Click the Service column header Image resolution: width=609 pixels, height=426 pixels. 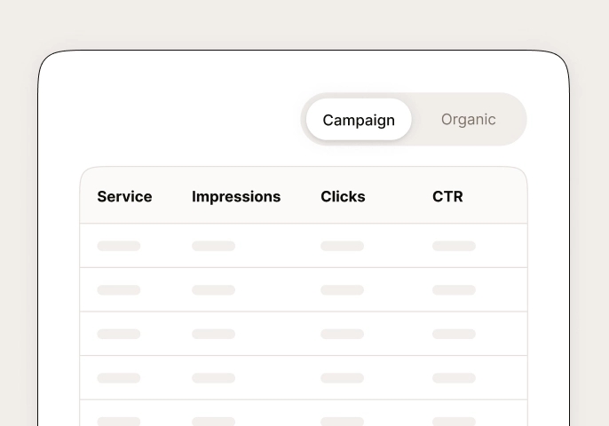[124, 196]
